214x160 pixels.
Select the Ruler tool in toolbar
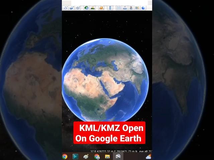coord(110,8)
